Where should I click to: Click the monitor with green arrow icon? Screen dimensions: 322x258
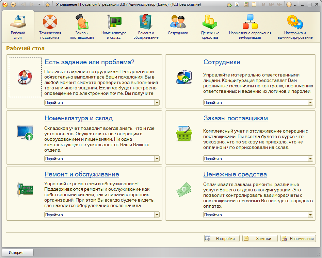pos(25,133)
